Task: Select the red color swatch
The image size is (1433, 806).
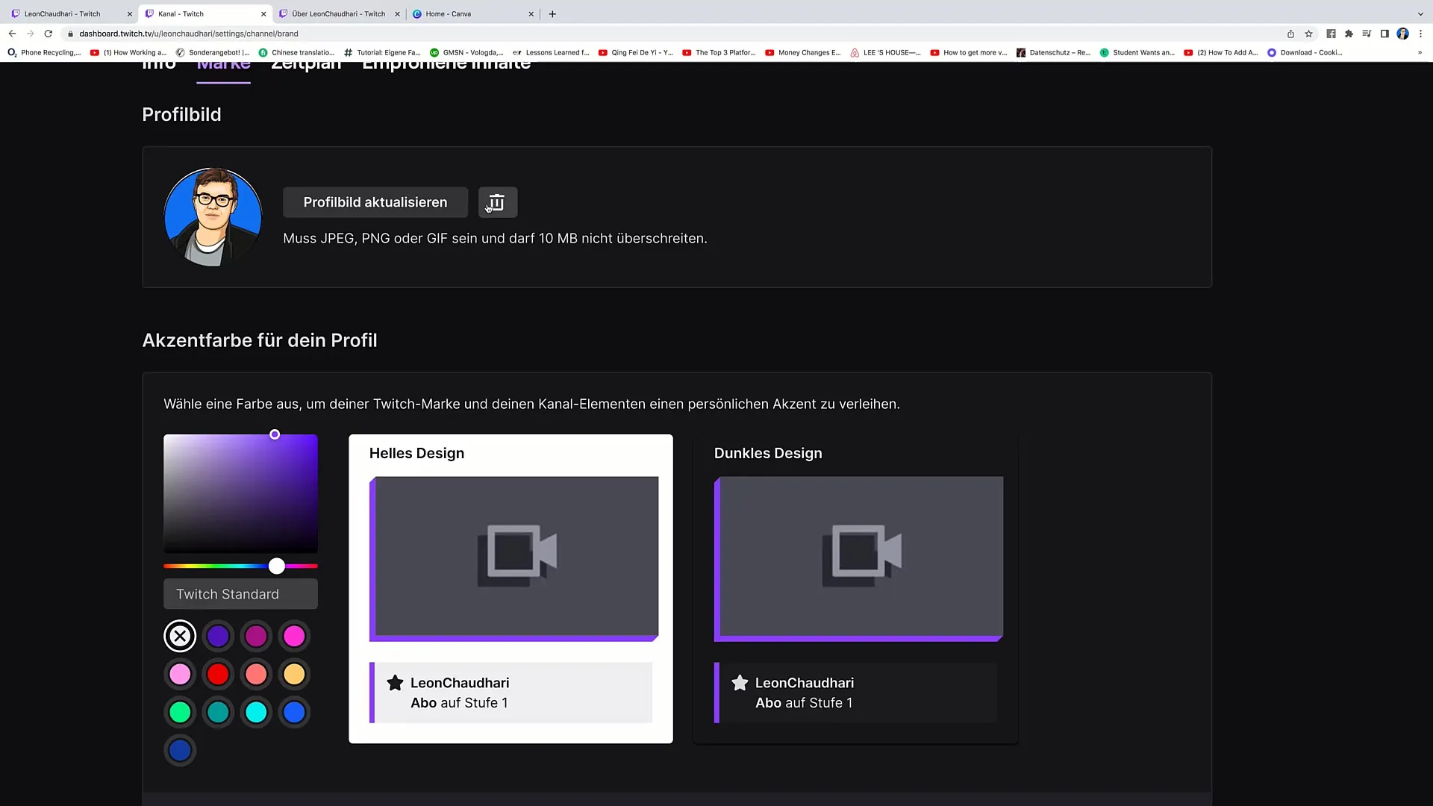Action: click(217, 674)
